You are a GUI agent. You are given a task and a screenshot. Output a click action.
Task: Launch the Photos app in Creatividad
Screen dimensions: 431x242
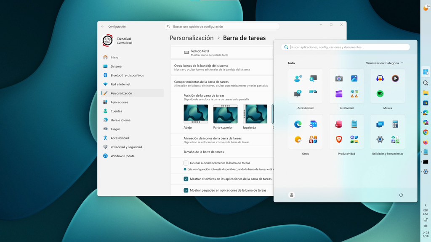(354, 79)
